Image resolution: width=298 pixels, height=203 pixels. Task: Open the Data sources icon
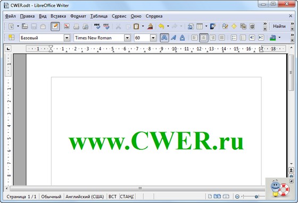252,26
